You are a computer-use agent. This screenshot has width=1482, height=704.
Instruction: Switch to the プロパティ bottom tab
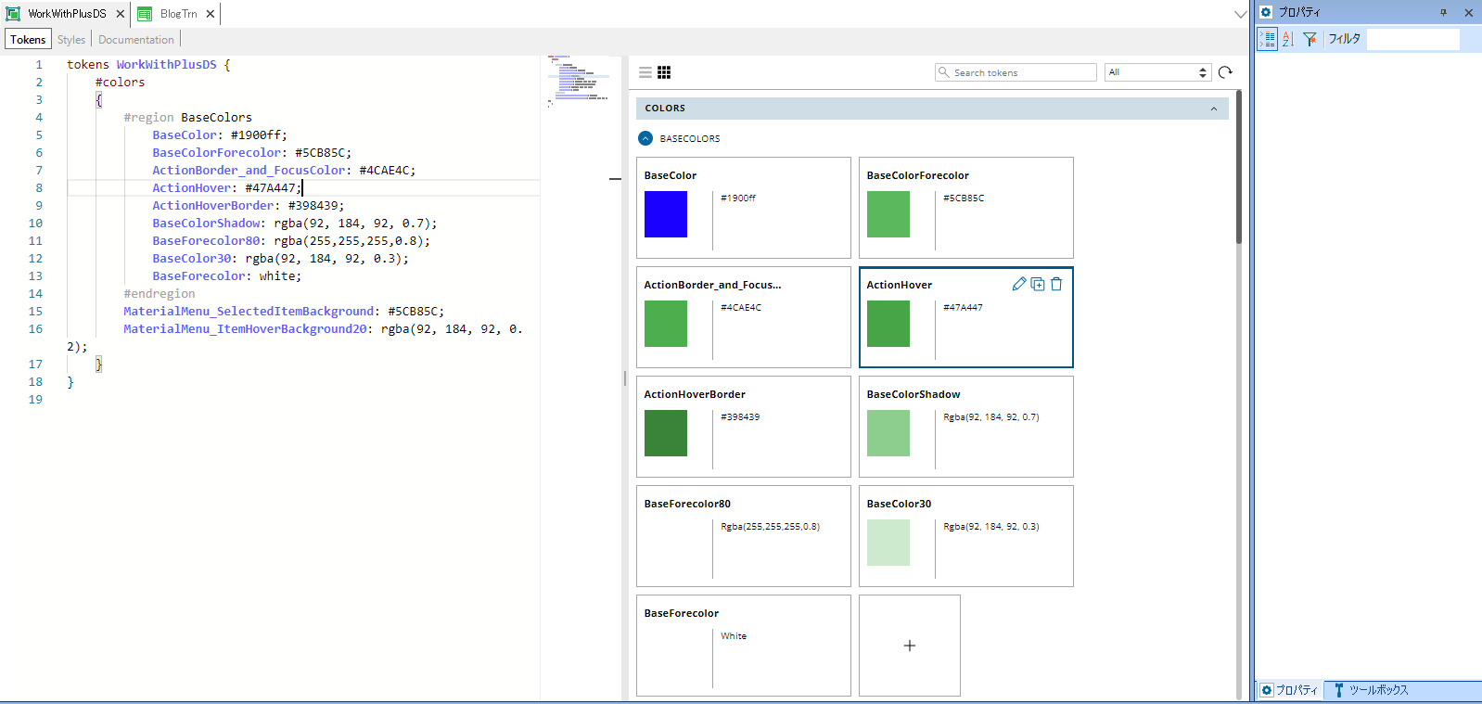(x=1289, y=690)
